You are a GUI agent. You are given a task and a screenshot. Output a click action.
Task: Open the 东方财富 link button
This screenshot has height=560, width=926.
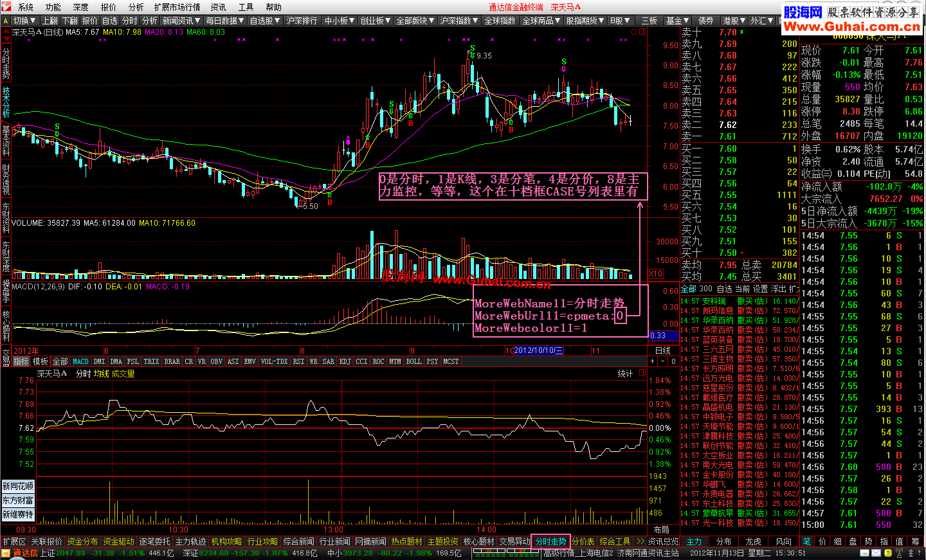(18, 500)
